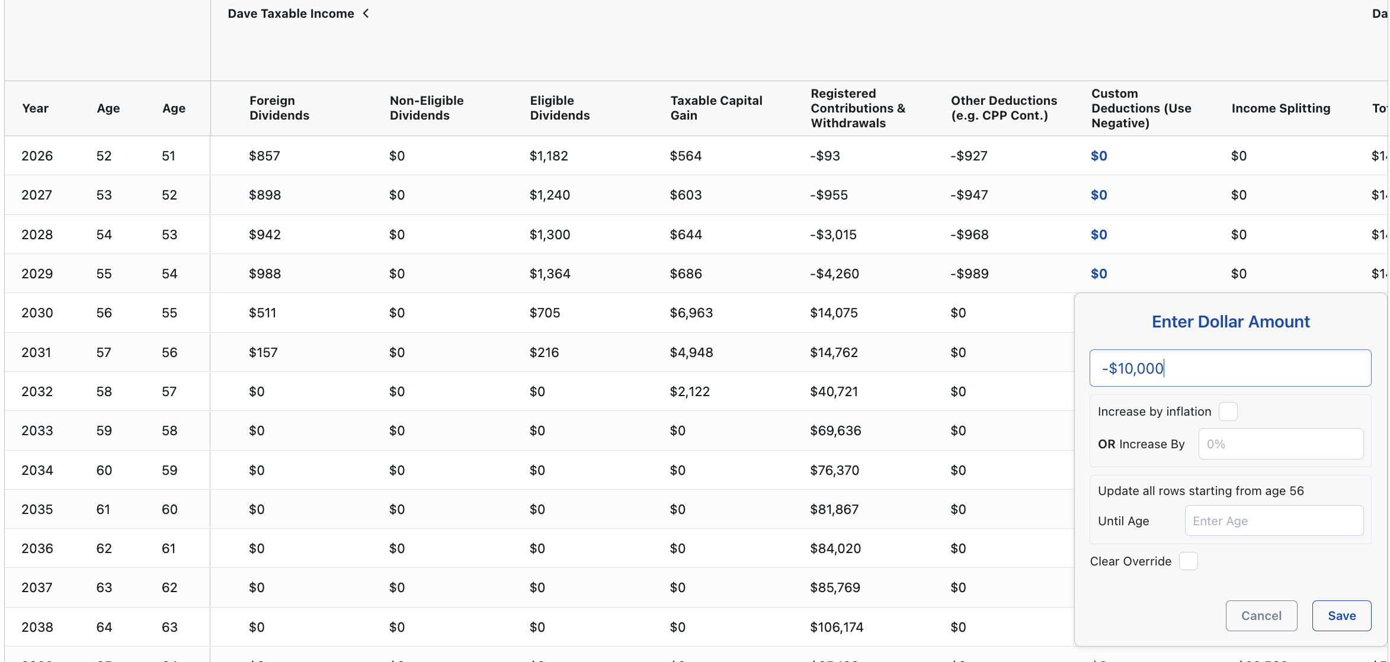Collapse the Dave Taxable Income chevron

[366, 13]
